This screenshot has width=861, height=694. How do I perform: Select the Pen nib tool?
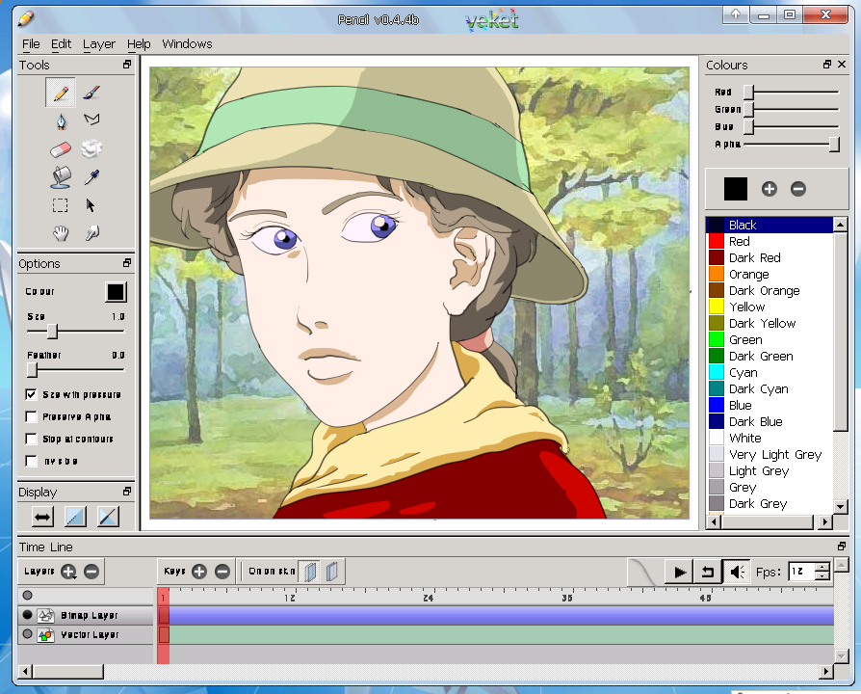click(61, 120)
